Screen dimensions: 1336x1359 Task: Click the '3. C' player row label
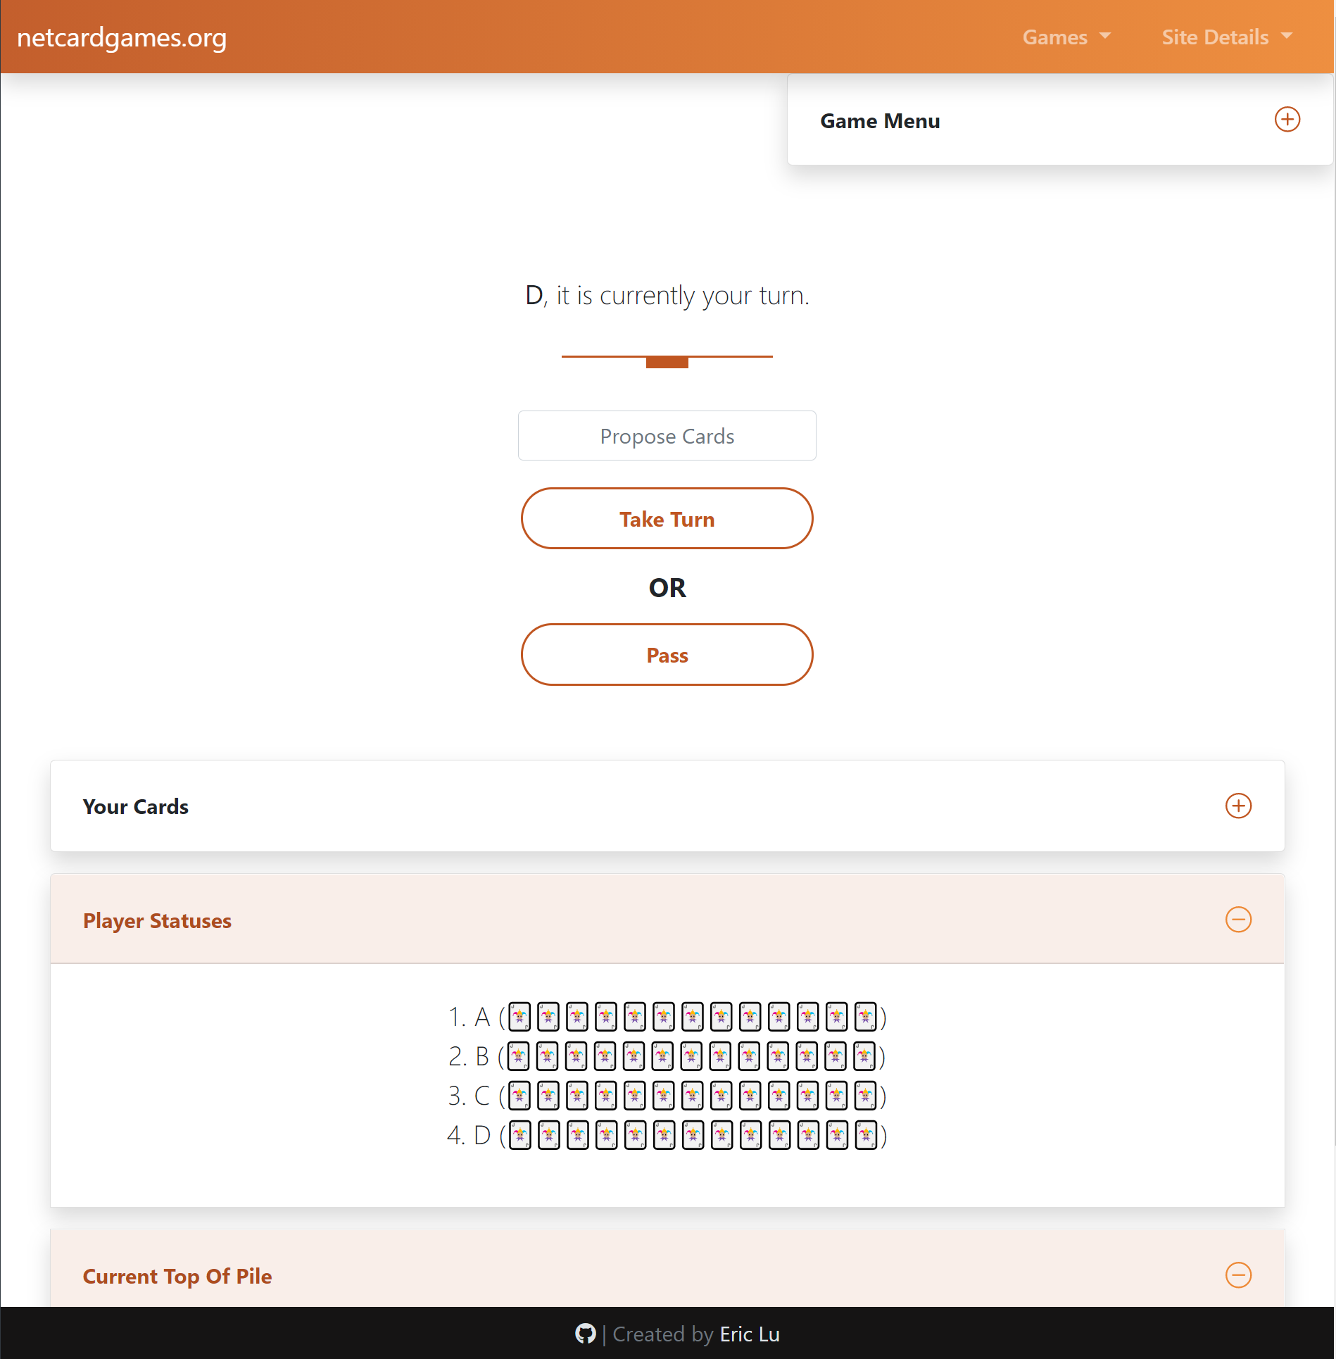tap(469, 1096)
